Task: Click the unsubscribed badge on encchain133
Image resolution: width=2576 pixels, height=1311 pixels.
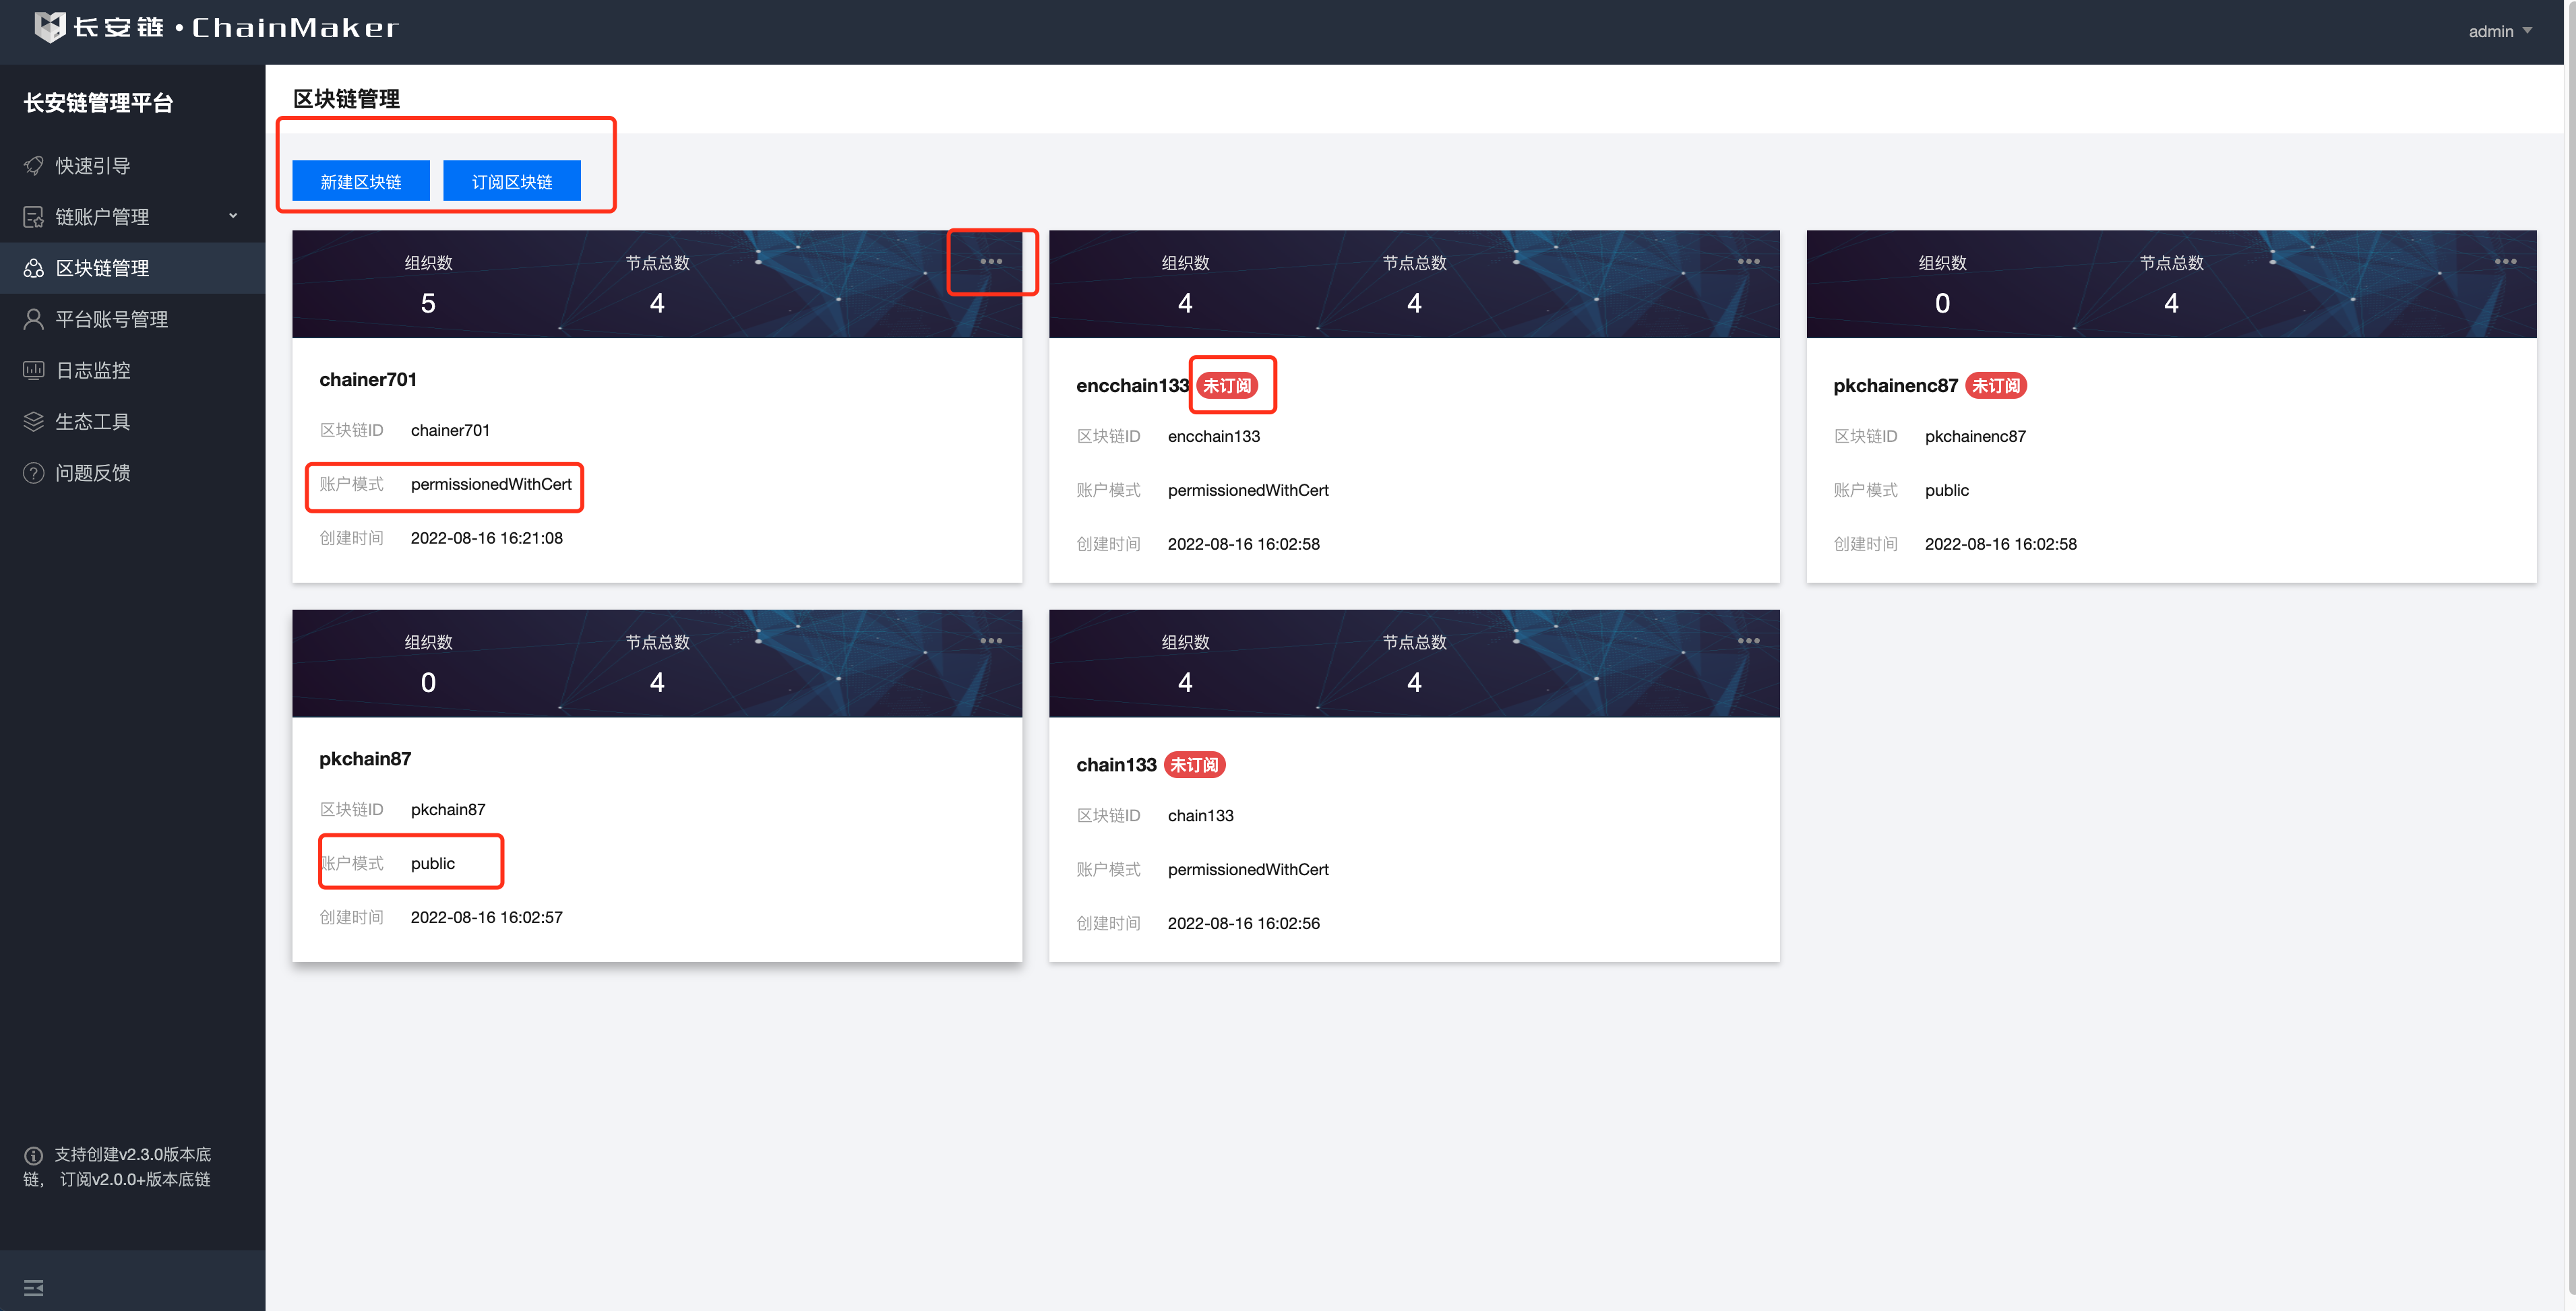Action: click(x=1226, y=386)
